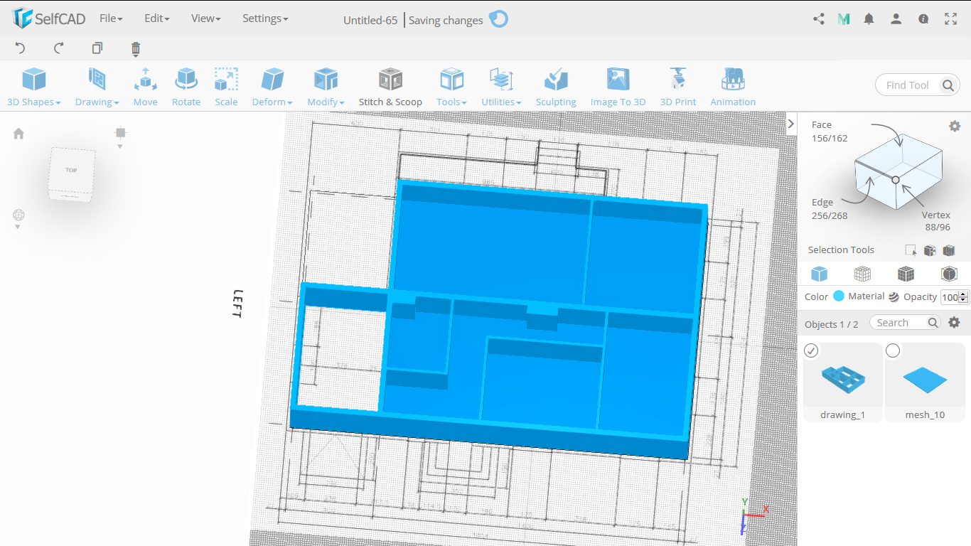The width and height of the screenshot is (971, 546).
Task: Open the 3D Shapes tool
Action: click(33, 87)
